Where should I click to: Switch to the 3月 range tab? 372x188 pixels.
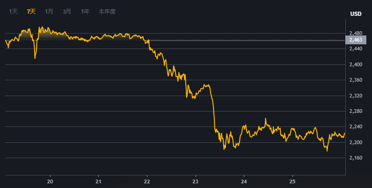tap(67, 12)
